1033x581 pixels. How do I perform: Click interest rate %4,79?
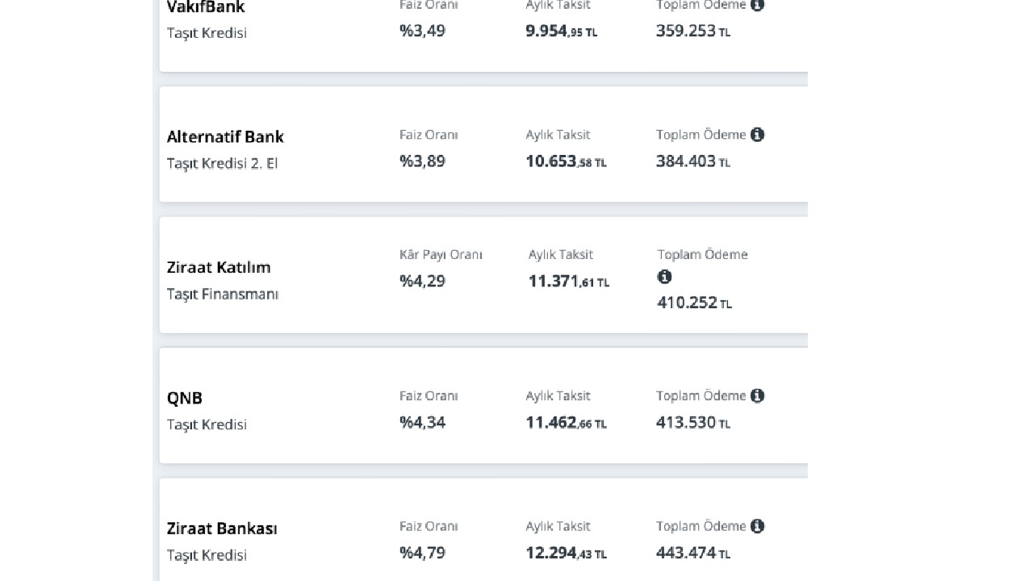click(x=422, y=553)
